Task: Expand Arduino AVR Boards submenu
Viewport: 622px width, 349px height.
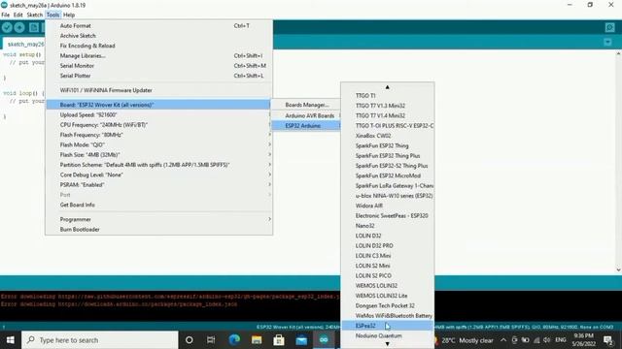Action: click(306, 115)
